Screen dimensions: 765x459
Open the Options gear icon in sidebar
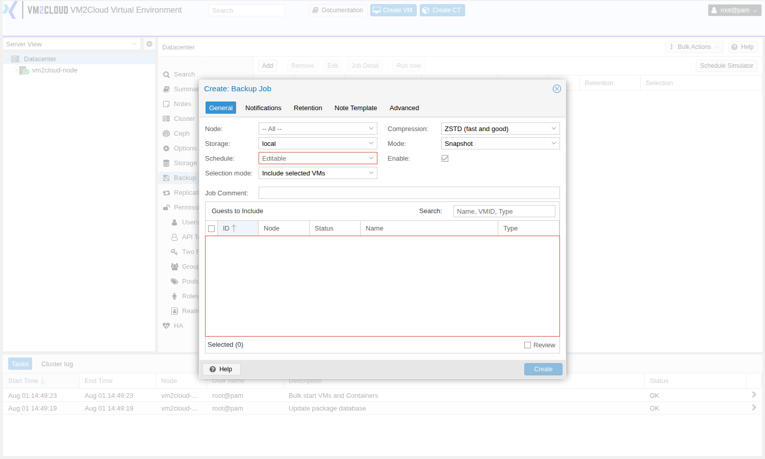(166, 148)
